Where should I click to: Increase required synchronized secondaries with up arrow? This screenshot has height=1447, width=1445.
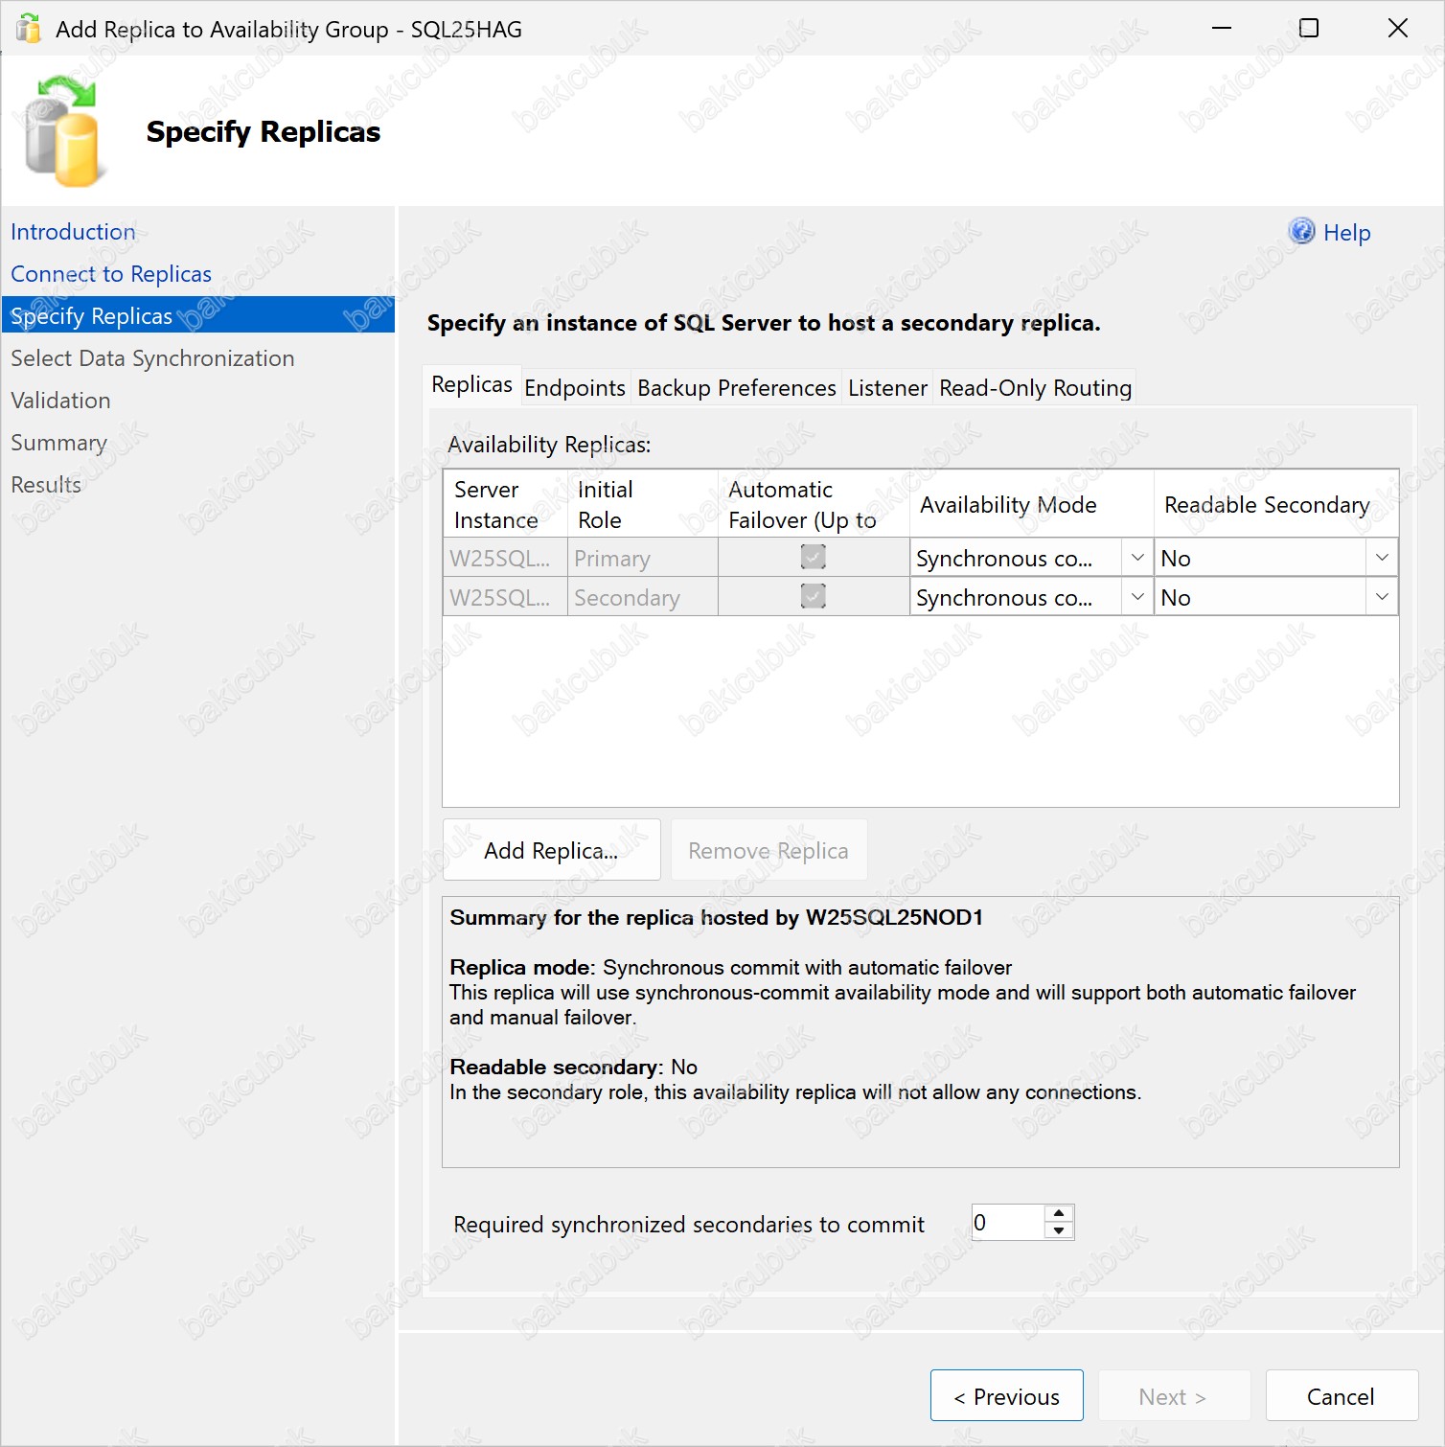pos(1059,1213)
